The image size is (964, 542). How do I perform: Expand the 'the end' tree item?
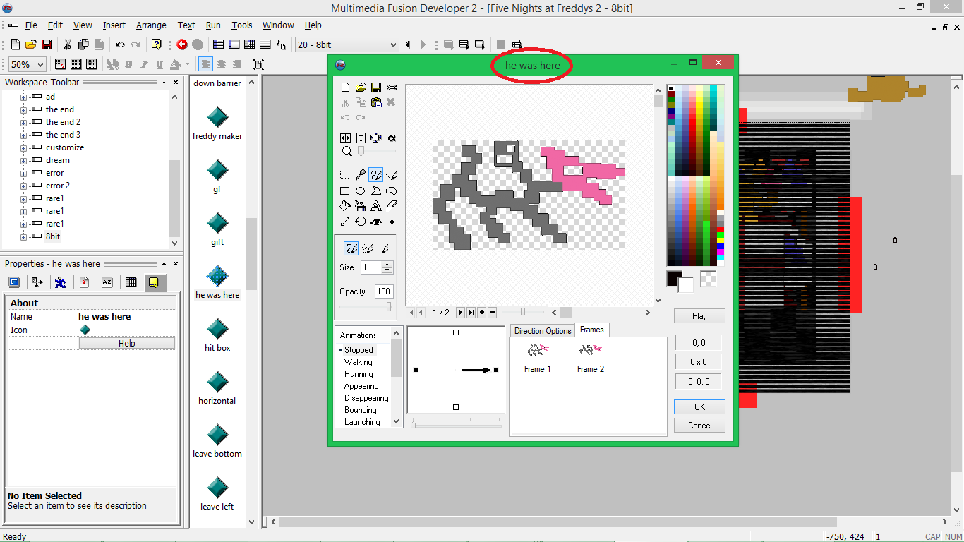pos(23,110)
